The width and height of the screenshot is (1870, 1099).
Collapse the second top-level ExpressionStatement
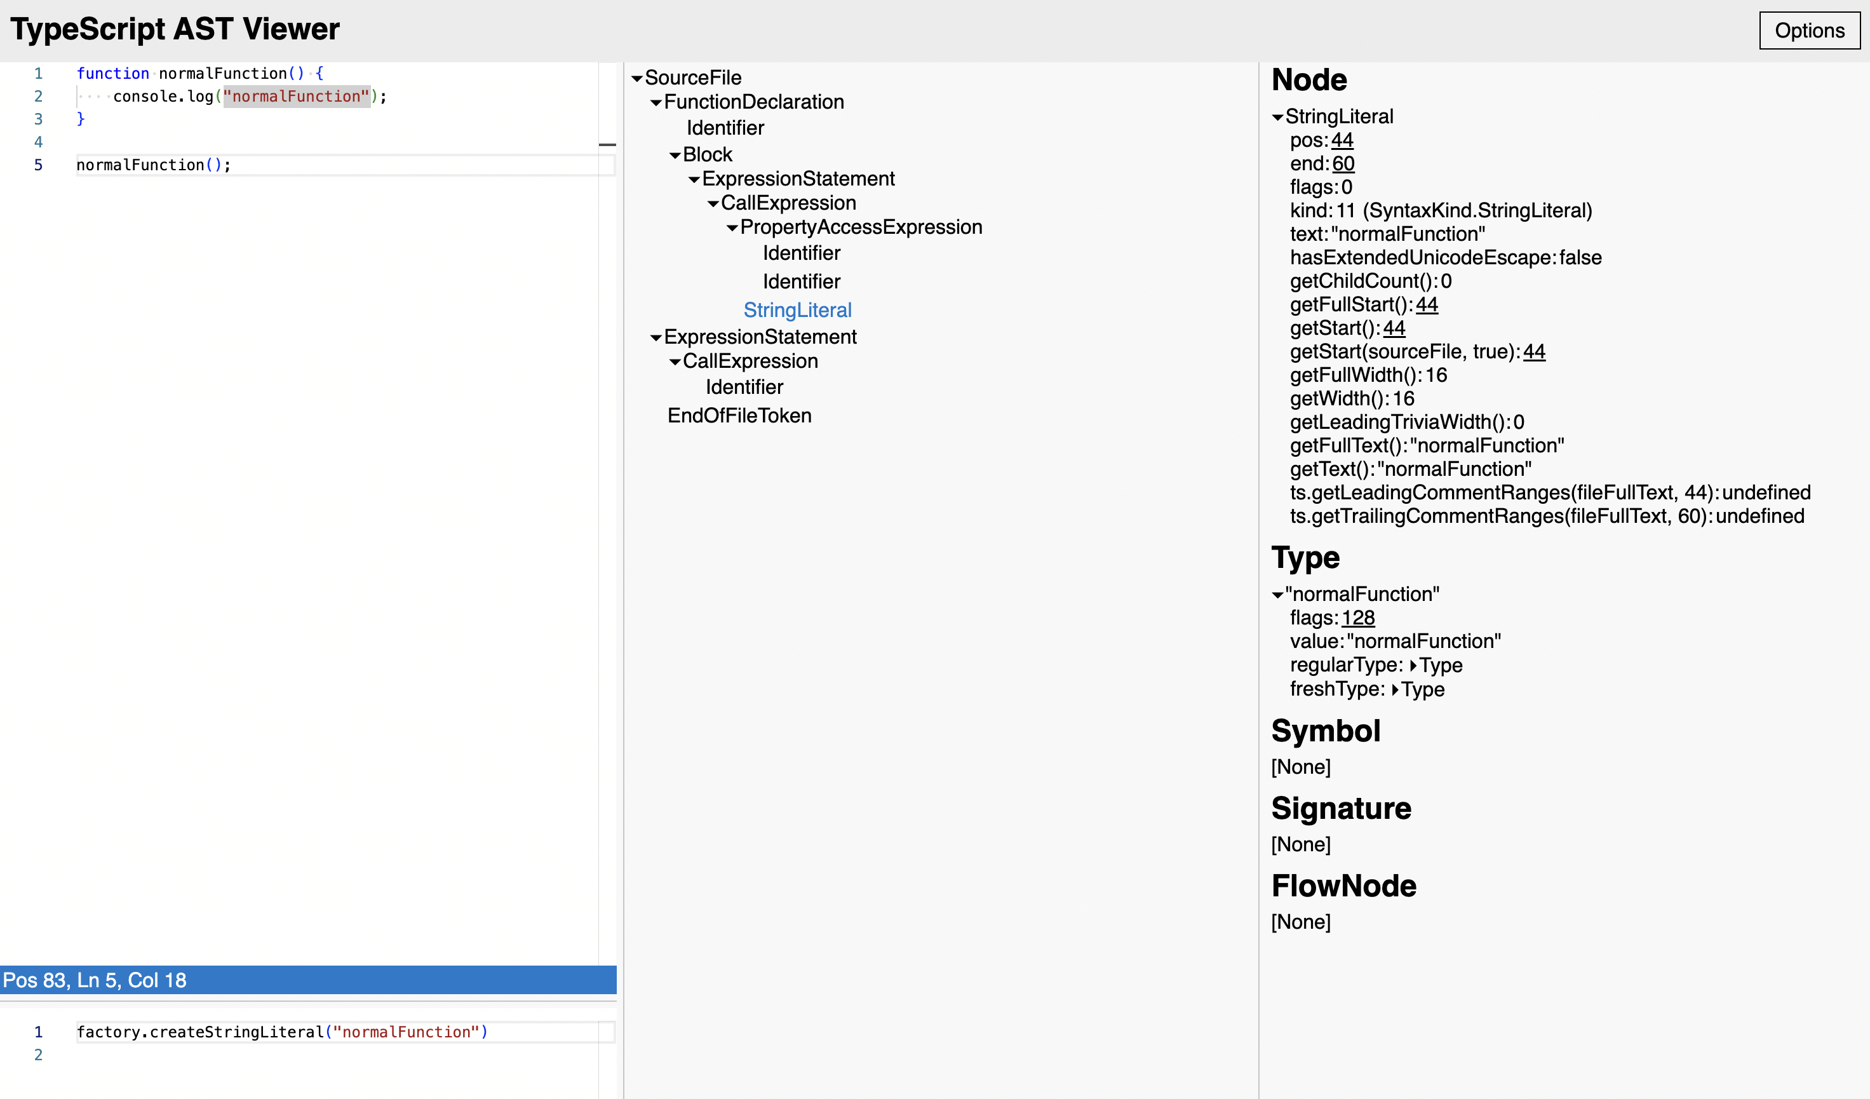pyautogui.click(x=656, y=339)
